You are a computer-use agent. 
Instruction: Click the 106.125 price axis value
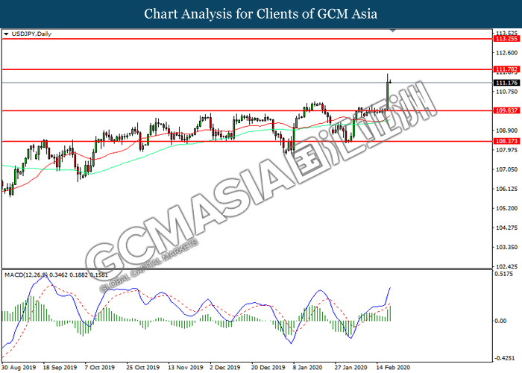(x=506, y=189)
